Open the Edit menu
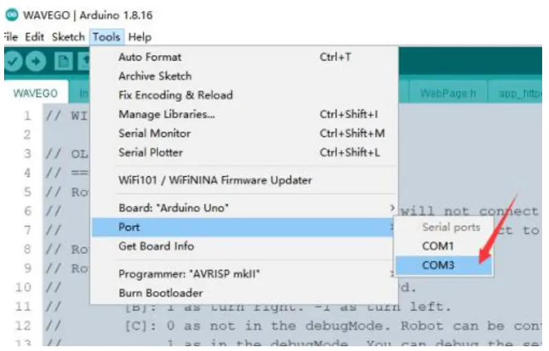 point(34,37)
